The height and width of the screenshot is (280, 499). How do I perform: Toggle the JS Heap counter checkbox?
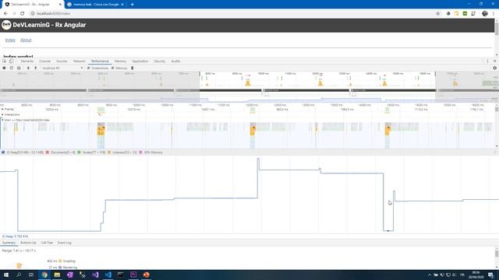pos(3,152)
